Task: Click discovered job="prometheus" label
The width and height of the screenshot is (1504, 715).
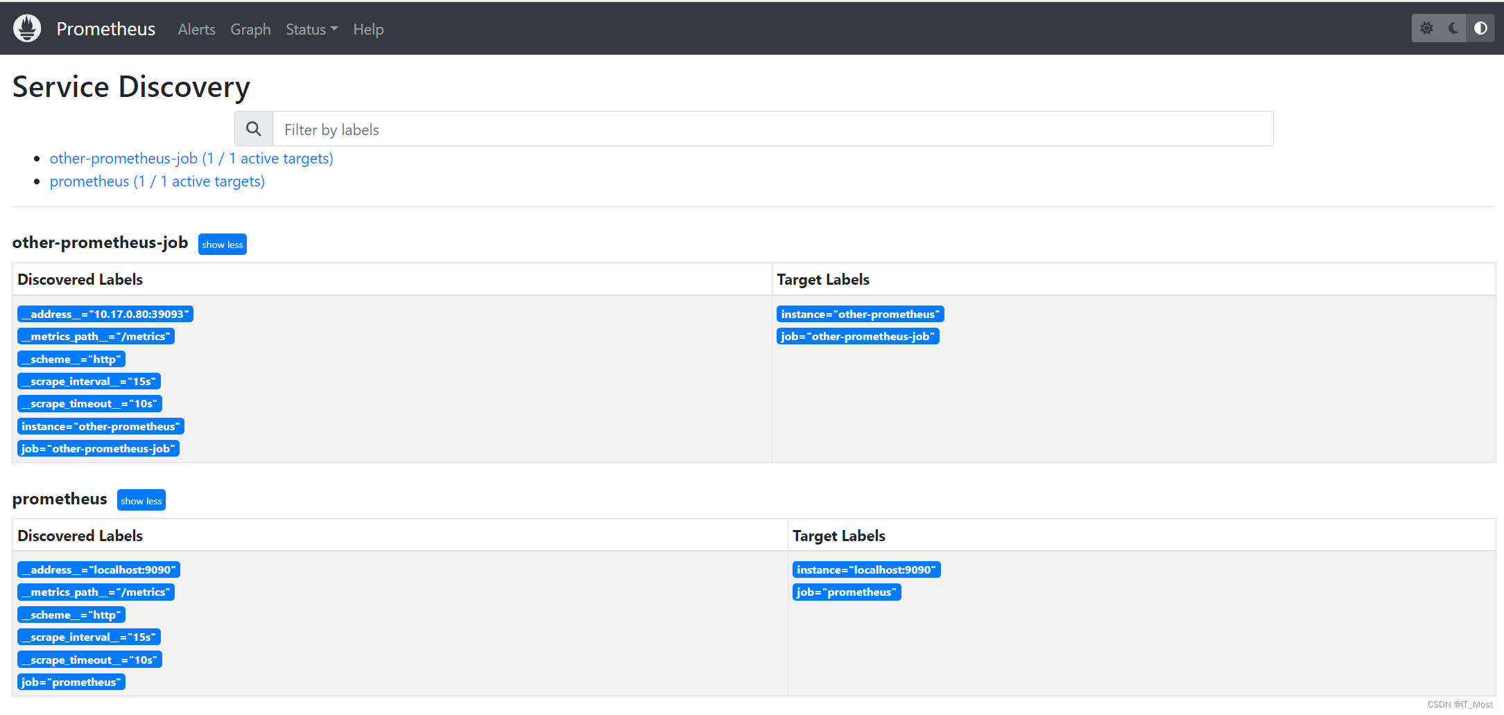Action: tap(71, 682)
